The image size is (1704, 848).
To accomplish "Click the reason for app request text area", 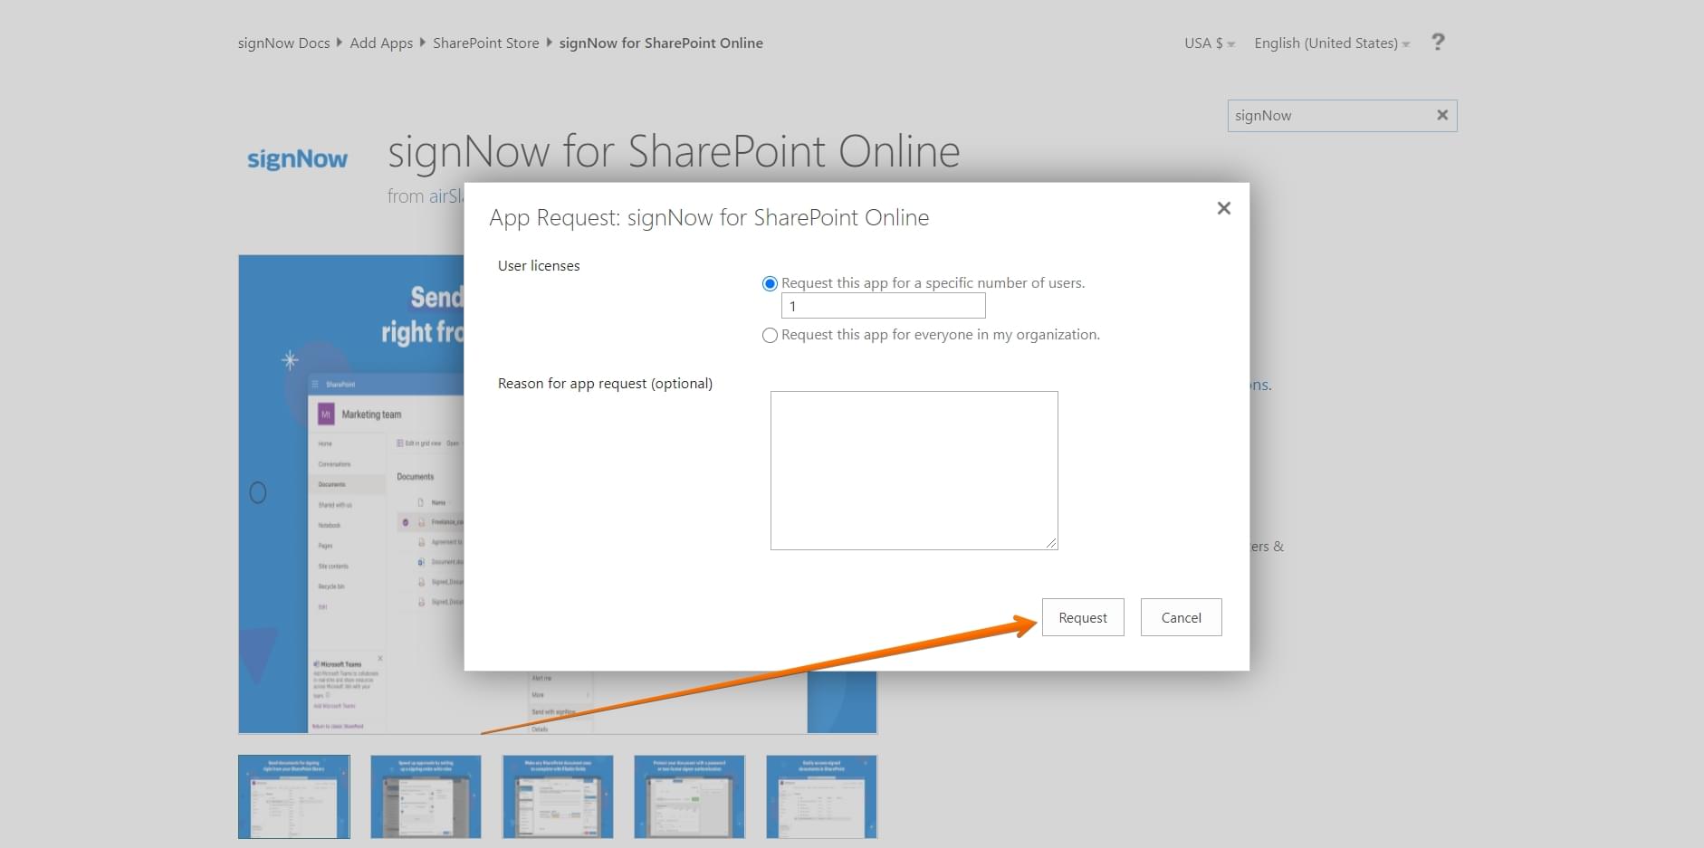I will [x=914, y=471].
